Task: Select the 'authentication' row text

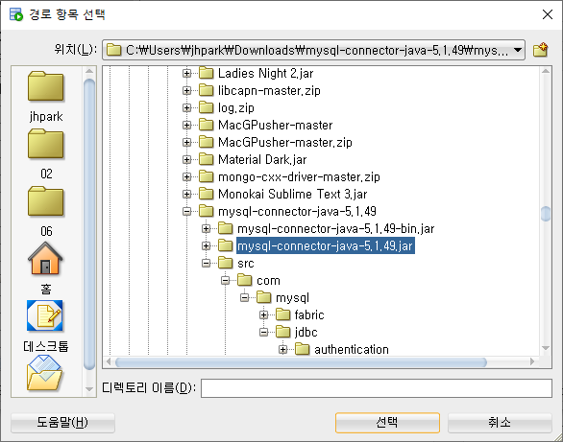Action: tap(352, 349)
